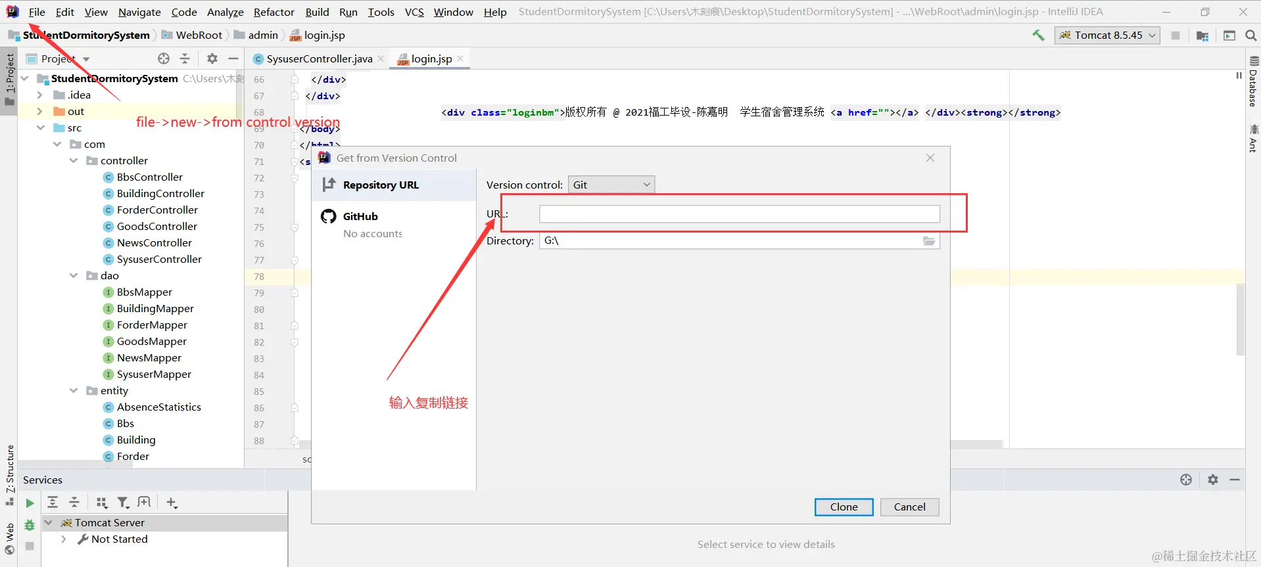This screenshot has width=1261, height=567.
Task: Open the Web tool window tab
Action: click(x=9, y=539)
